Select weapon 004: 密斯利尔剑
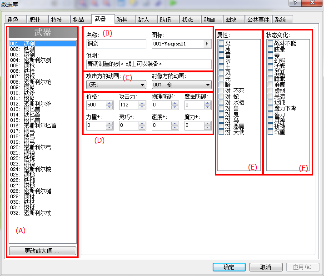The width and height of the screenshot is (324, 276). pyautogui.click(x=43, y=60)
